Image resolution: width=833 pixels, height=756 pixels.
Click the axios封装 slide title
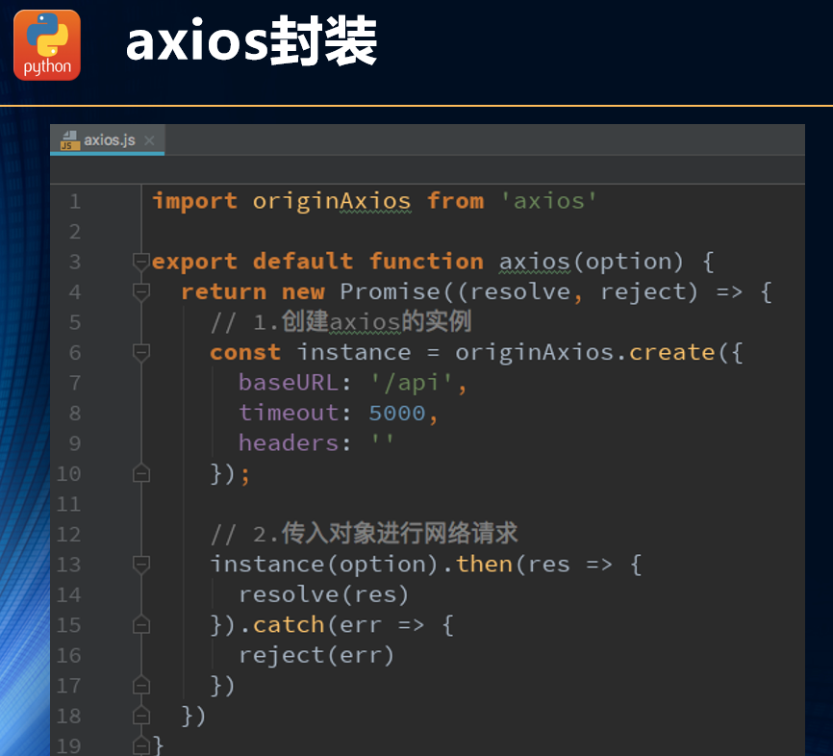point(251,41)
